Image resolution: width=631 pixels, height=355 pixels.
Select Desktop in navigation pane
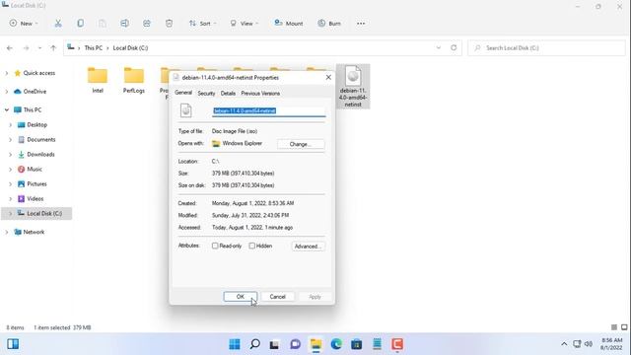coord(36,125)
